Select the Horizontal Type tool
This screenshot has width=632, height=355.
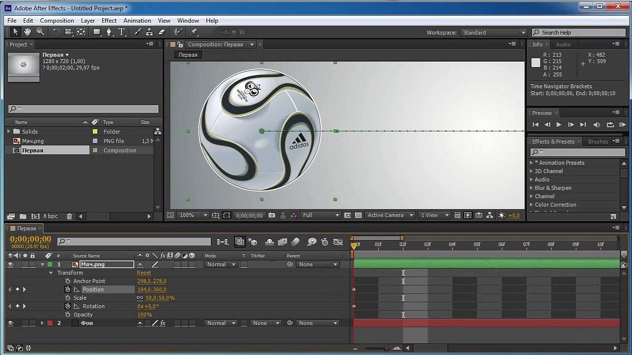click(x=121, y=32)
